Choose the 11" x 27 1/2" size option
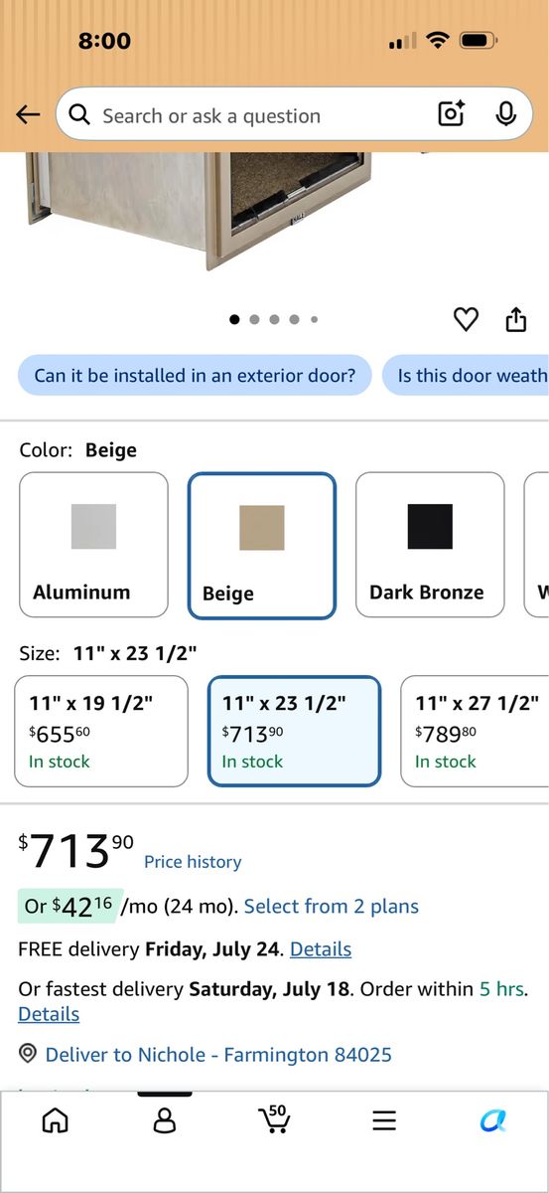 point(475,732)
